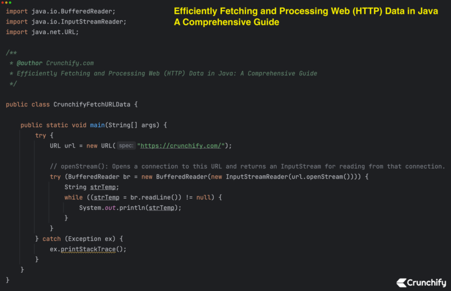Open the https://crunchify.com/ URL string
451x291 pixels.
click(x=183, y=146)
